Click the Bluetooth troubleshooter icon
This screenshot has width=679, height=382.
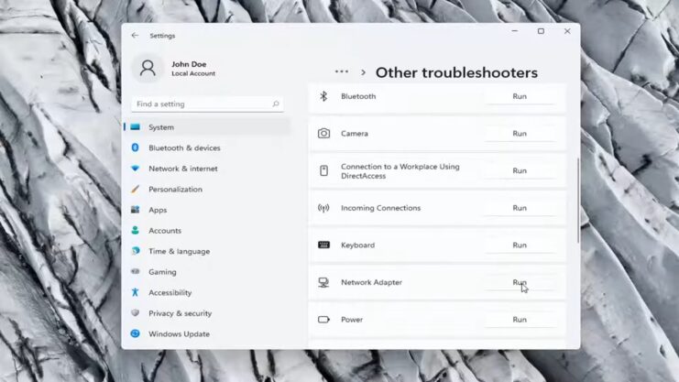tap(323, 96)
